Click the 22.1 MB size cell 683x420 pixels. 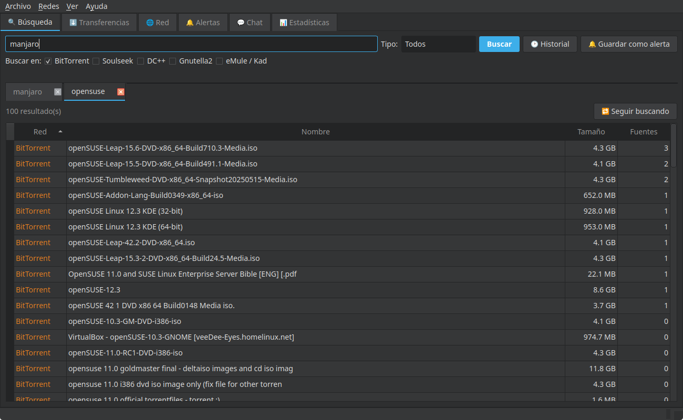tap(591, 274)
